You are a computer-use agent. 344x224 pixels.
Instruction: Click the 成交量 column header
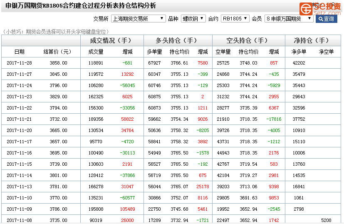pyautogui.click(x=96, y=52)
